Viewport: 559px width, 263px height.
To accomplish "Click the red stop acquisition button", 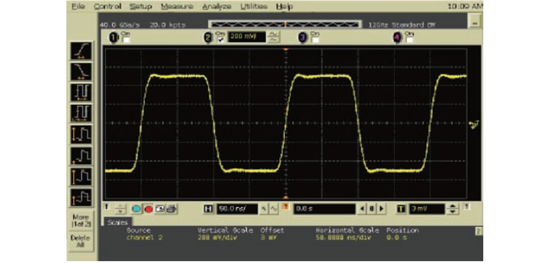I will click(148, 209).
